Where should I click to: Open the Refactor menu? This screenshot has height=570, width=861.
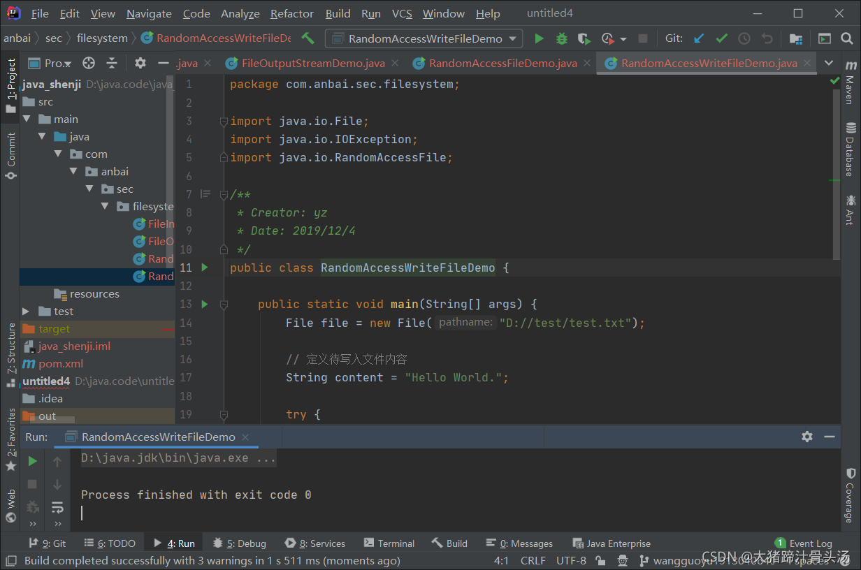point(292,14)
